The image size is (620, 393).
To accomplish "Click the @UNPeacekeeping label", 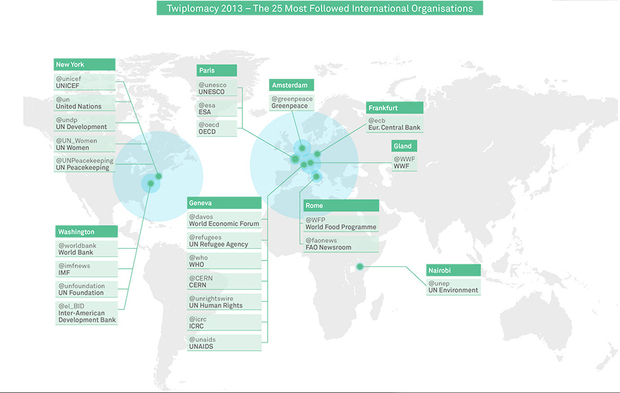I will pyautogui.click(x=84, y=164).
